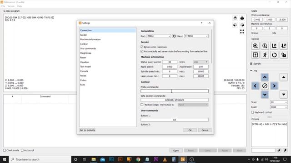Enable Keyboard control checkbox

253,112
